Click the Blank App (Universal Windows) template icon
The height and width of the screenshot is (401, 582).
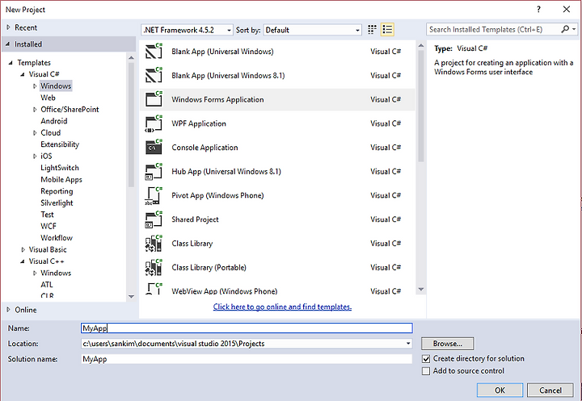point(154,51)
